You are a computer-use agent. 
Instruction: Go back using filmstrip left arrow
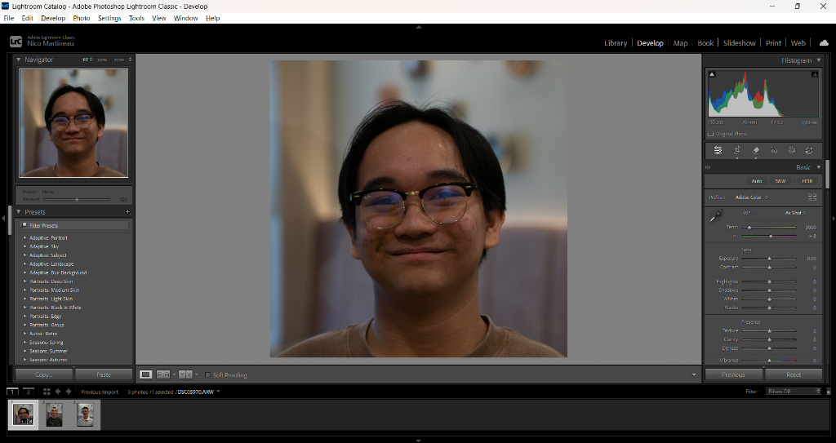click(x=58, y=392)
